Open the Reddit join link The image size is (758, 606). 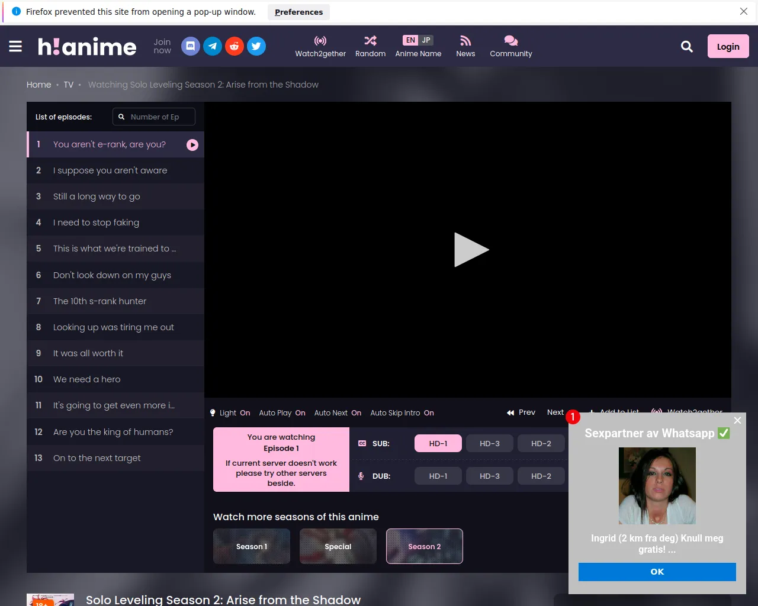click(235, 46)
